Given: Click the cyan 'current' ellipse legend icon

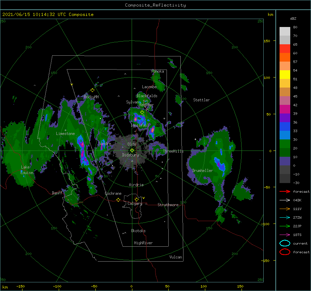Looking at the screenshot, I should coord(285,243).
